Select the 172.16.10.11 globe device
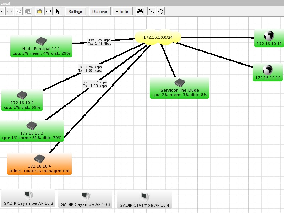The width and height of the screenshot is (284, 213). click(269, 38)
